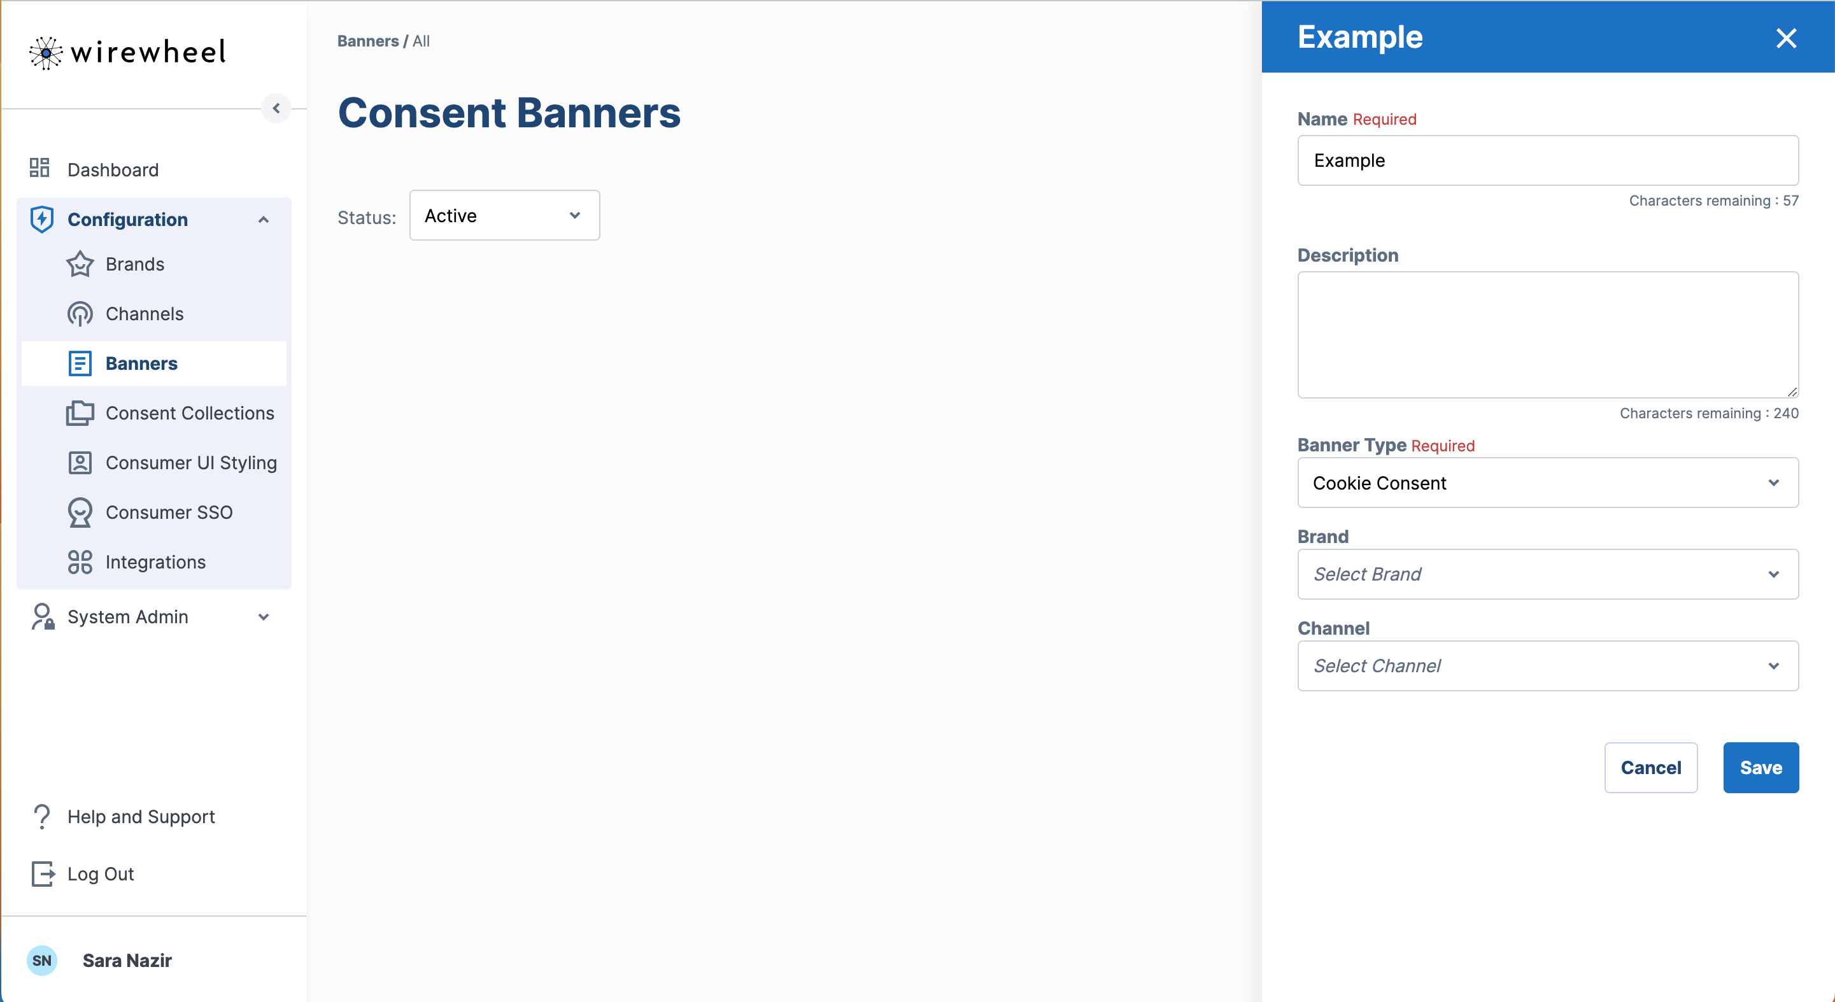
Task: Click the Consumer UI Styling icon
Action: click(80, 463)
